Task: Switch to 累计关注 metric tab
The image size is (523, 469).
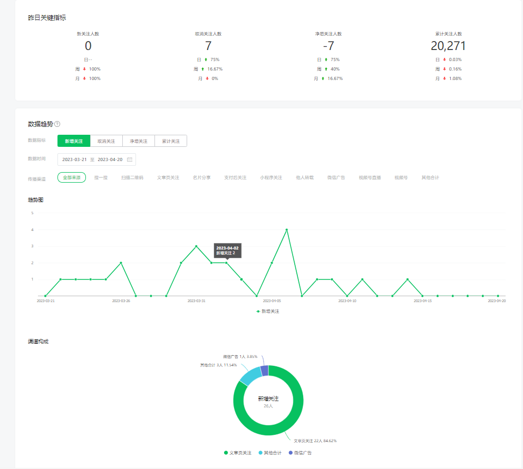Action: pos(171,141)
